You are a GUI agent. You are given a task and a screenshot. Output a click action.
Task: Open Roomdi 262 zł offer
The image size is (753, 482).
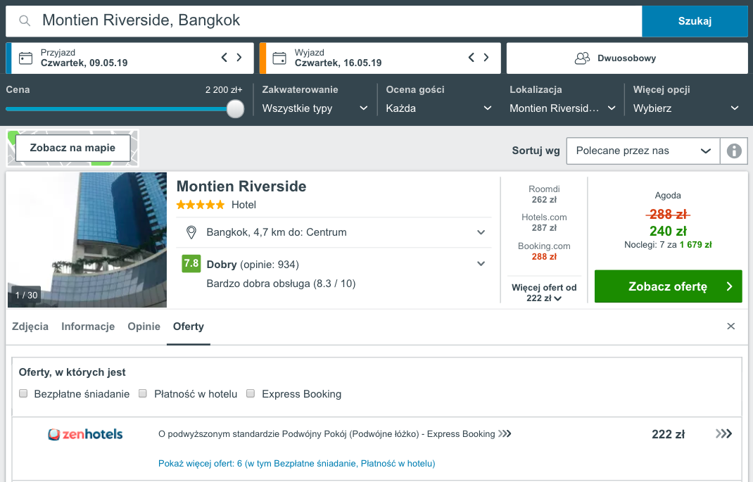544,194
